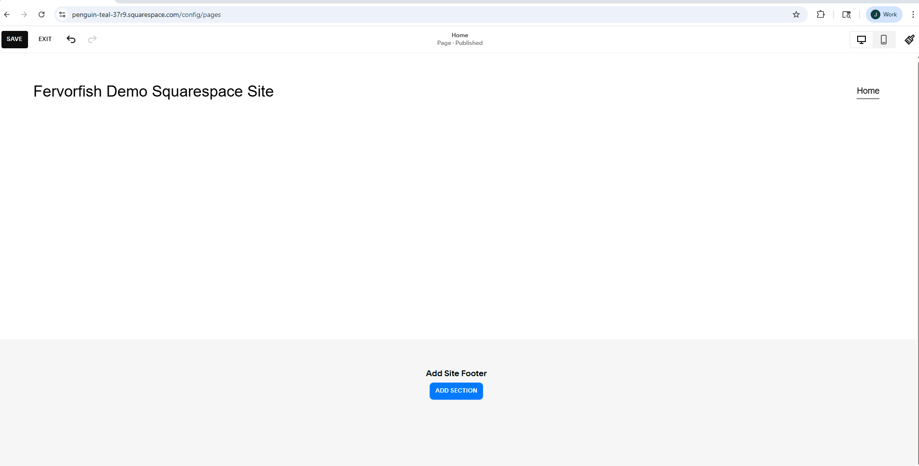Image resolution: width=919 pixels, height=466 pixels.
Task: Click the Page · Published status text
Action: 460,43
